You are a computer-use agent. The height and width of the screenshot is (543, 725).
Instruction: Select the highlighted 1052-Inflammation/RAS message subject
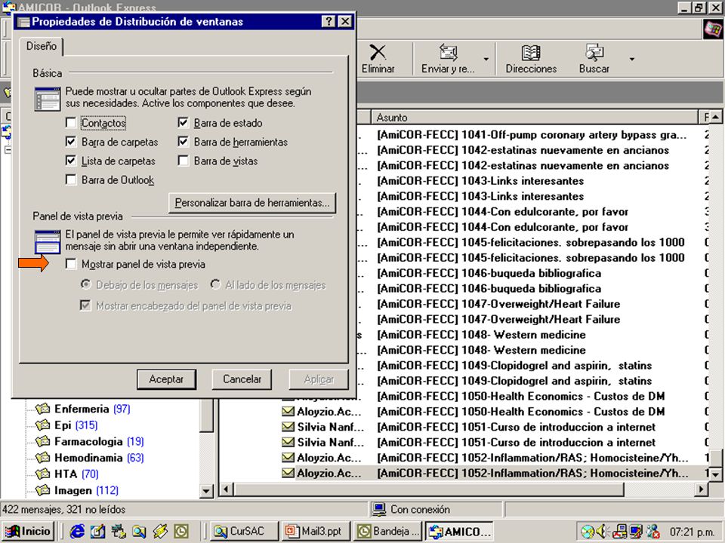532,473
